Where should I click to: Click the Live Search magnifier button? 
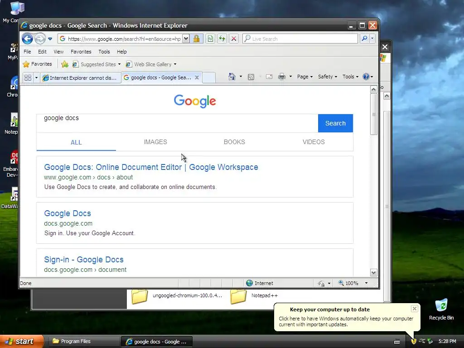[x=365, y=39]
